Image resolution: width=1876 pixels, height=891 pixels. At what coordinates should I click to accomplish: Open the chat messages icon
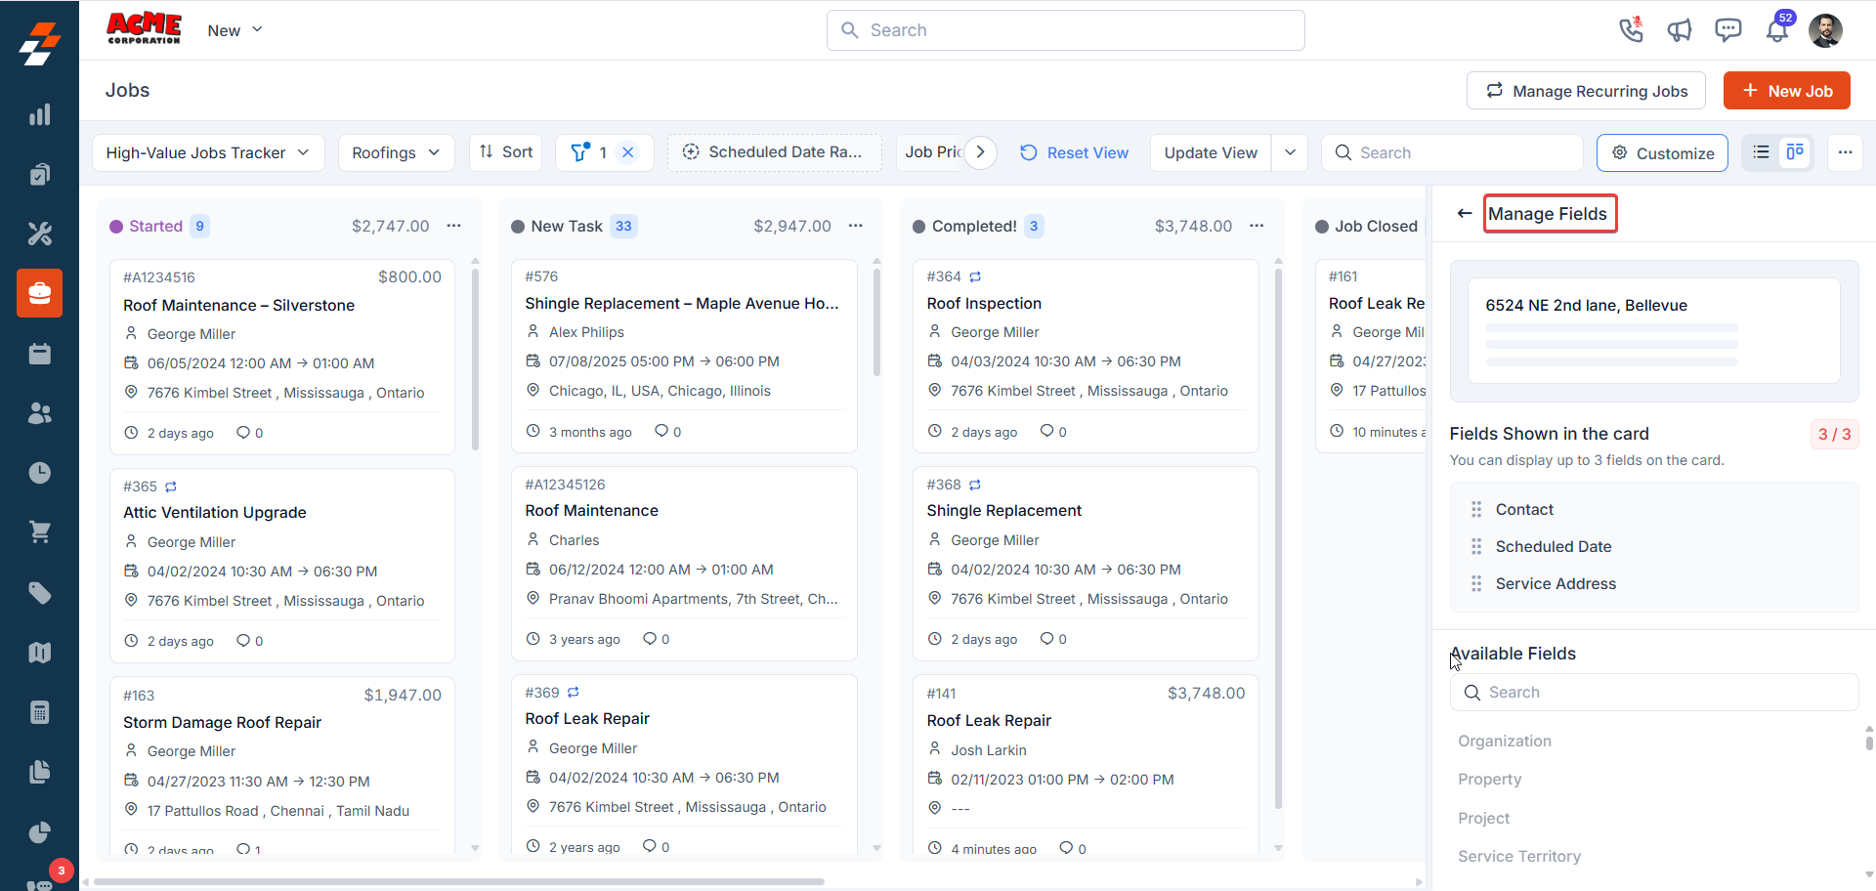1728,30
